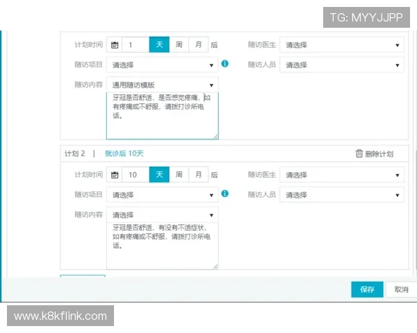Click the resize handle of plan 1 text area
Screen dimensions: 417x333
pyautogui.click(x=215, y=137)
